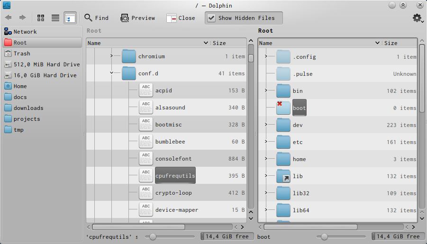The image size is (427, 244).
Task: Open Trash in the Places panel
Action: pos(42,54)
